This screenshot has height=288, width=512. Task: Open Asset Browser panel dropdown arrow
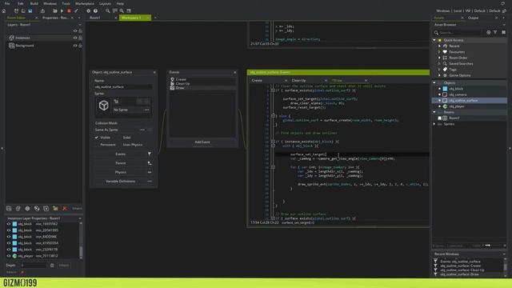(x=504, y=25)
